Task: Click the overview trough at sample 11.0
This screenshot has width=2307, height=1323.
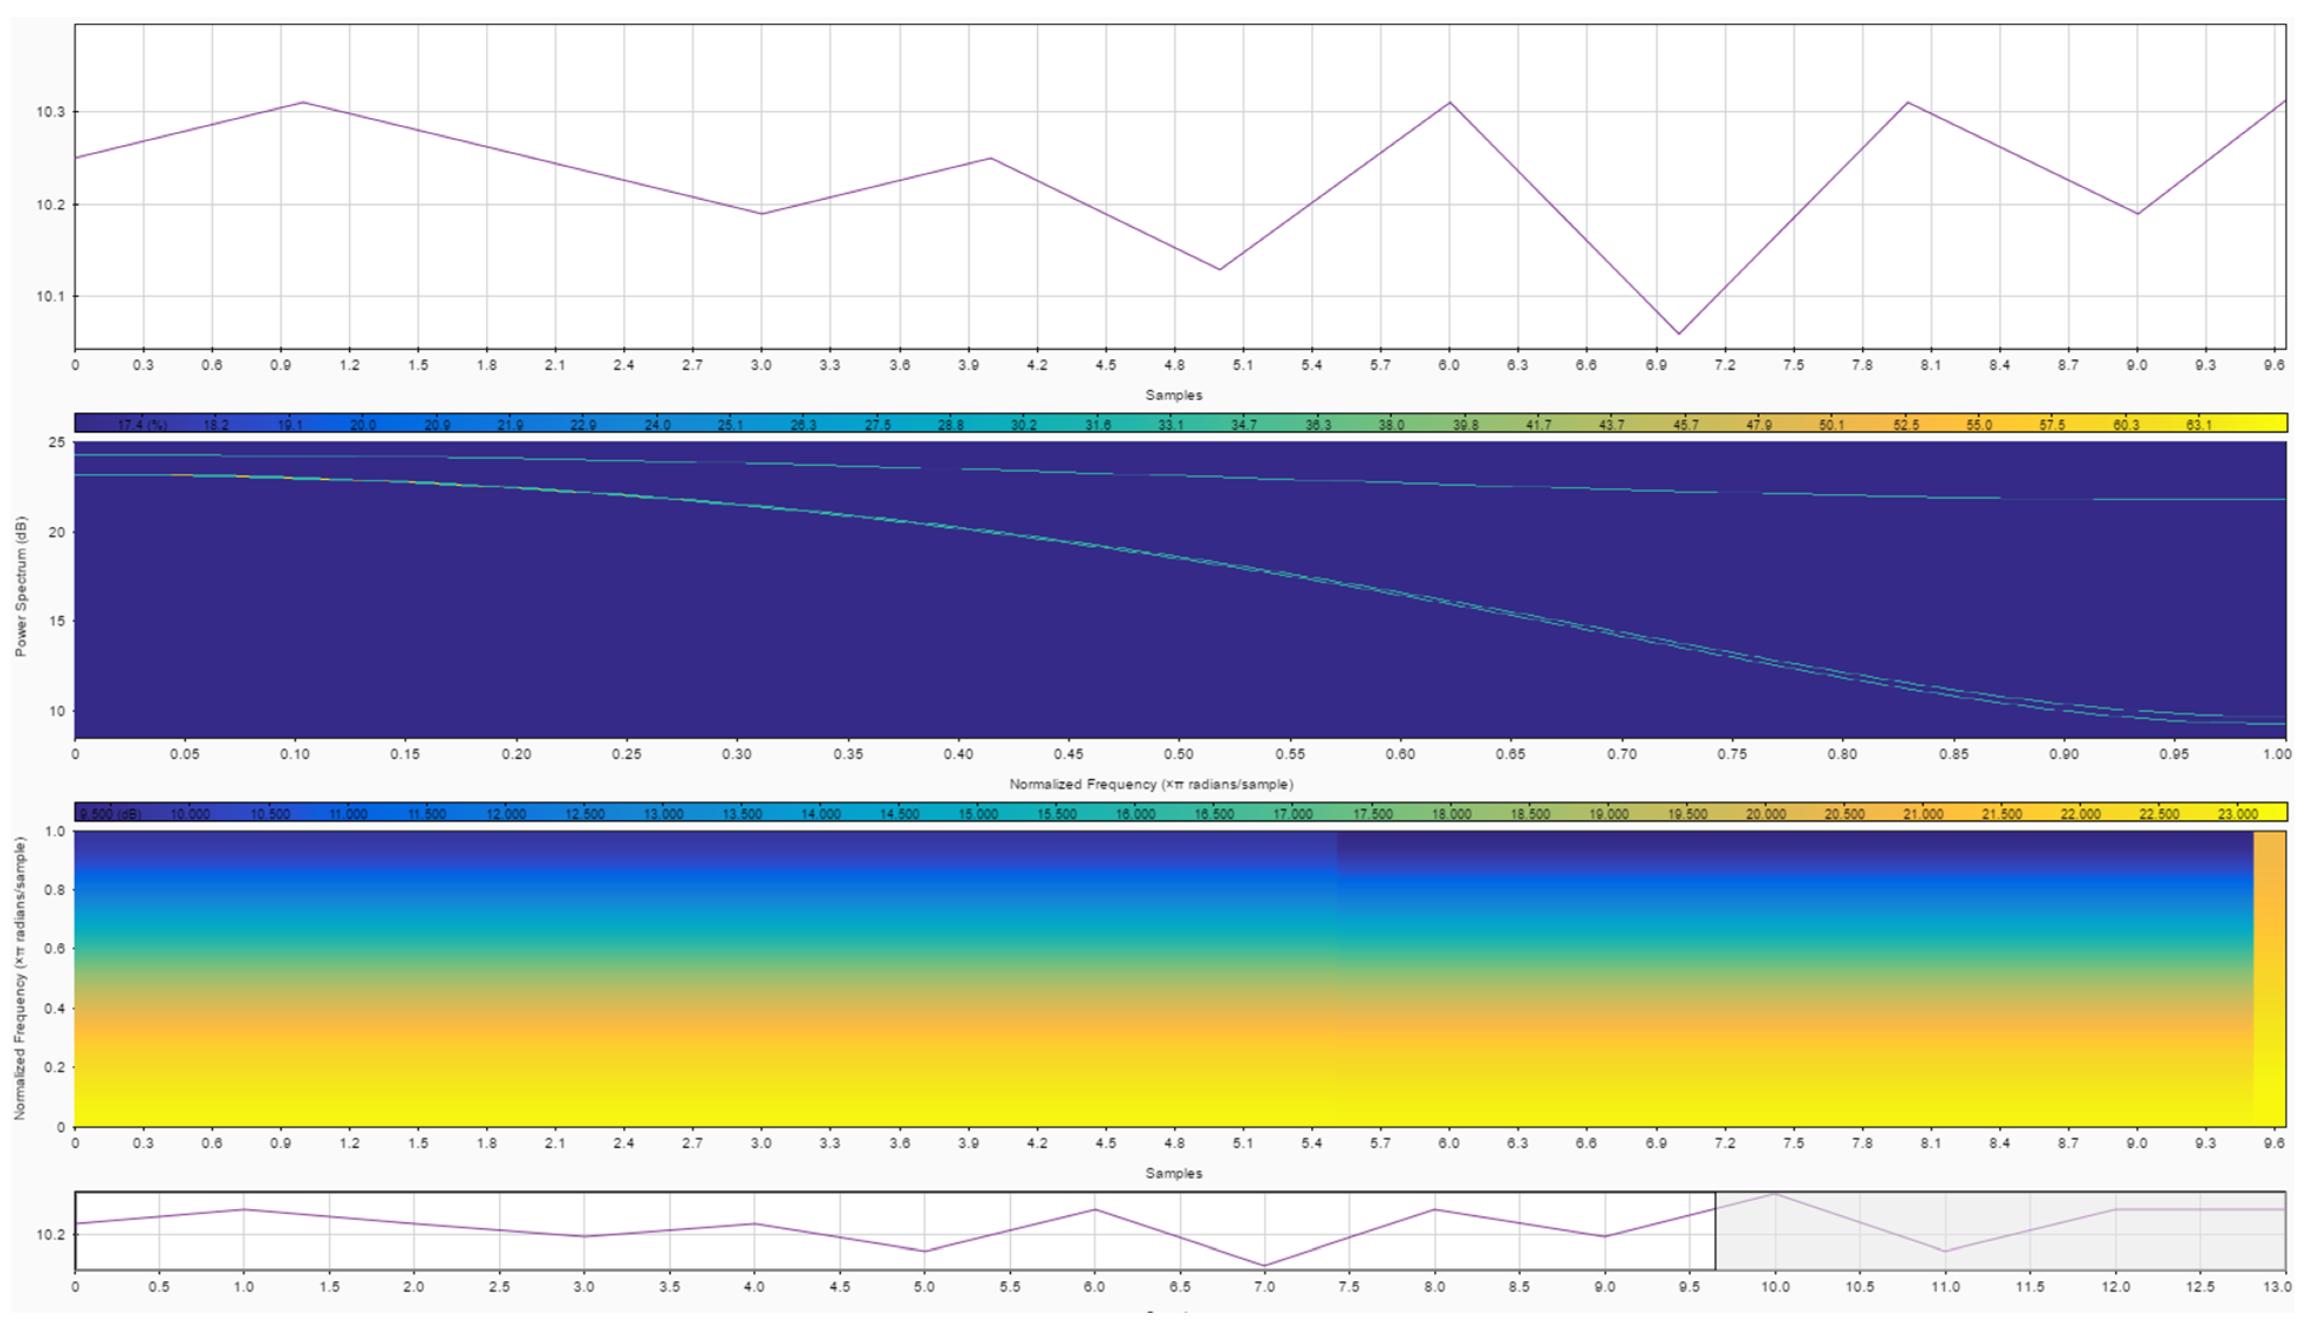Action: 1944,1251
